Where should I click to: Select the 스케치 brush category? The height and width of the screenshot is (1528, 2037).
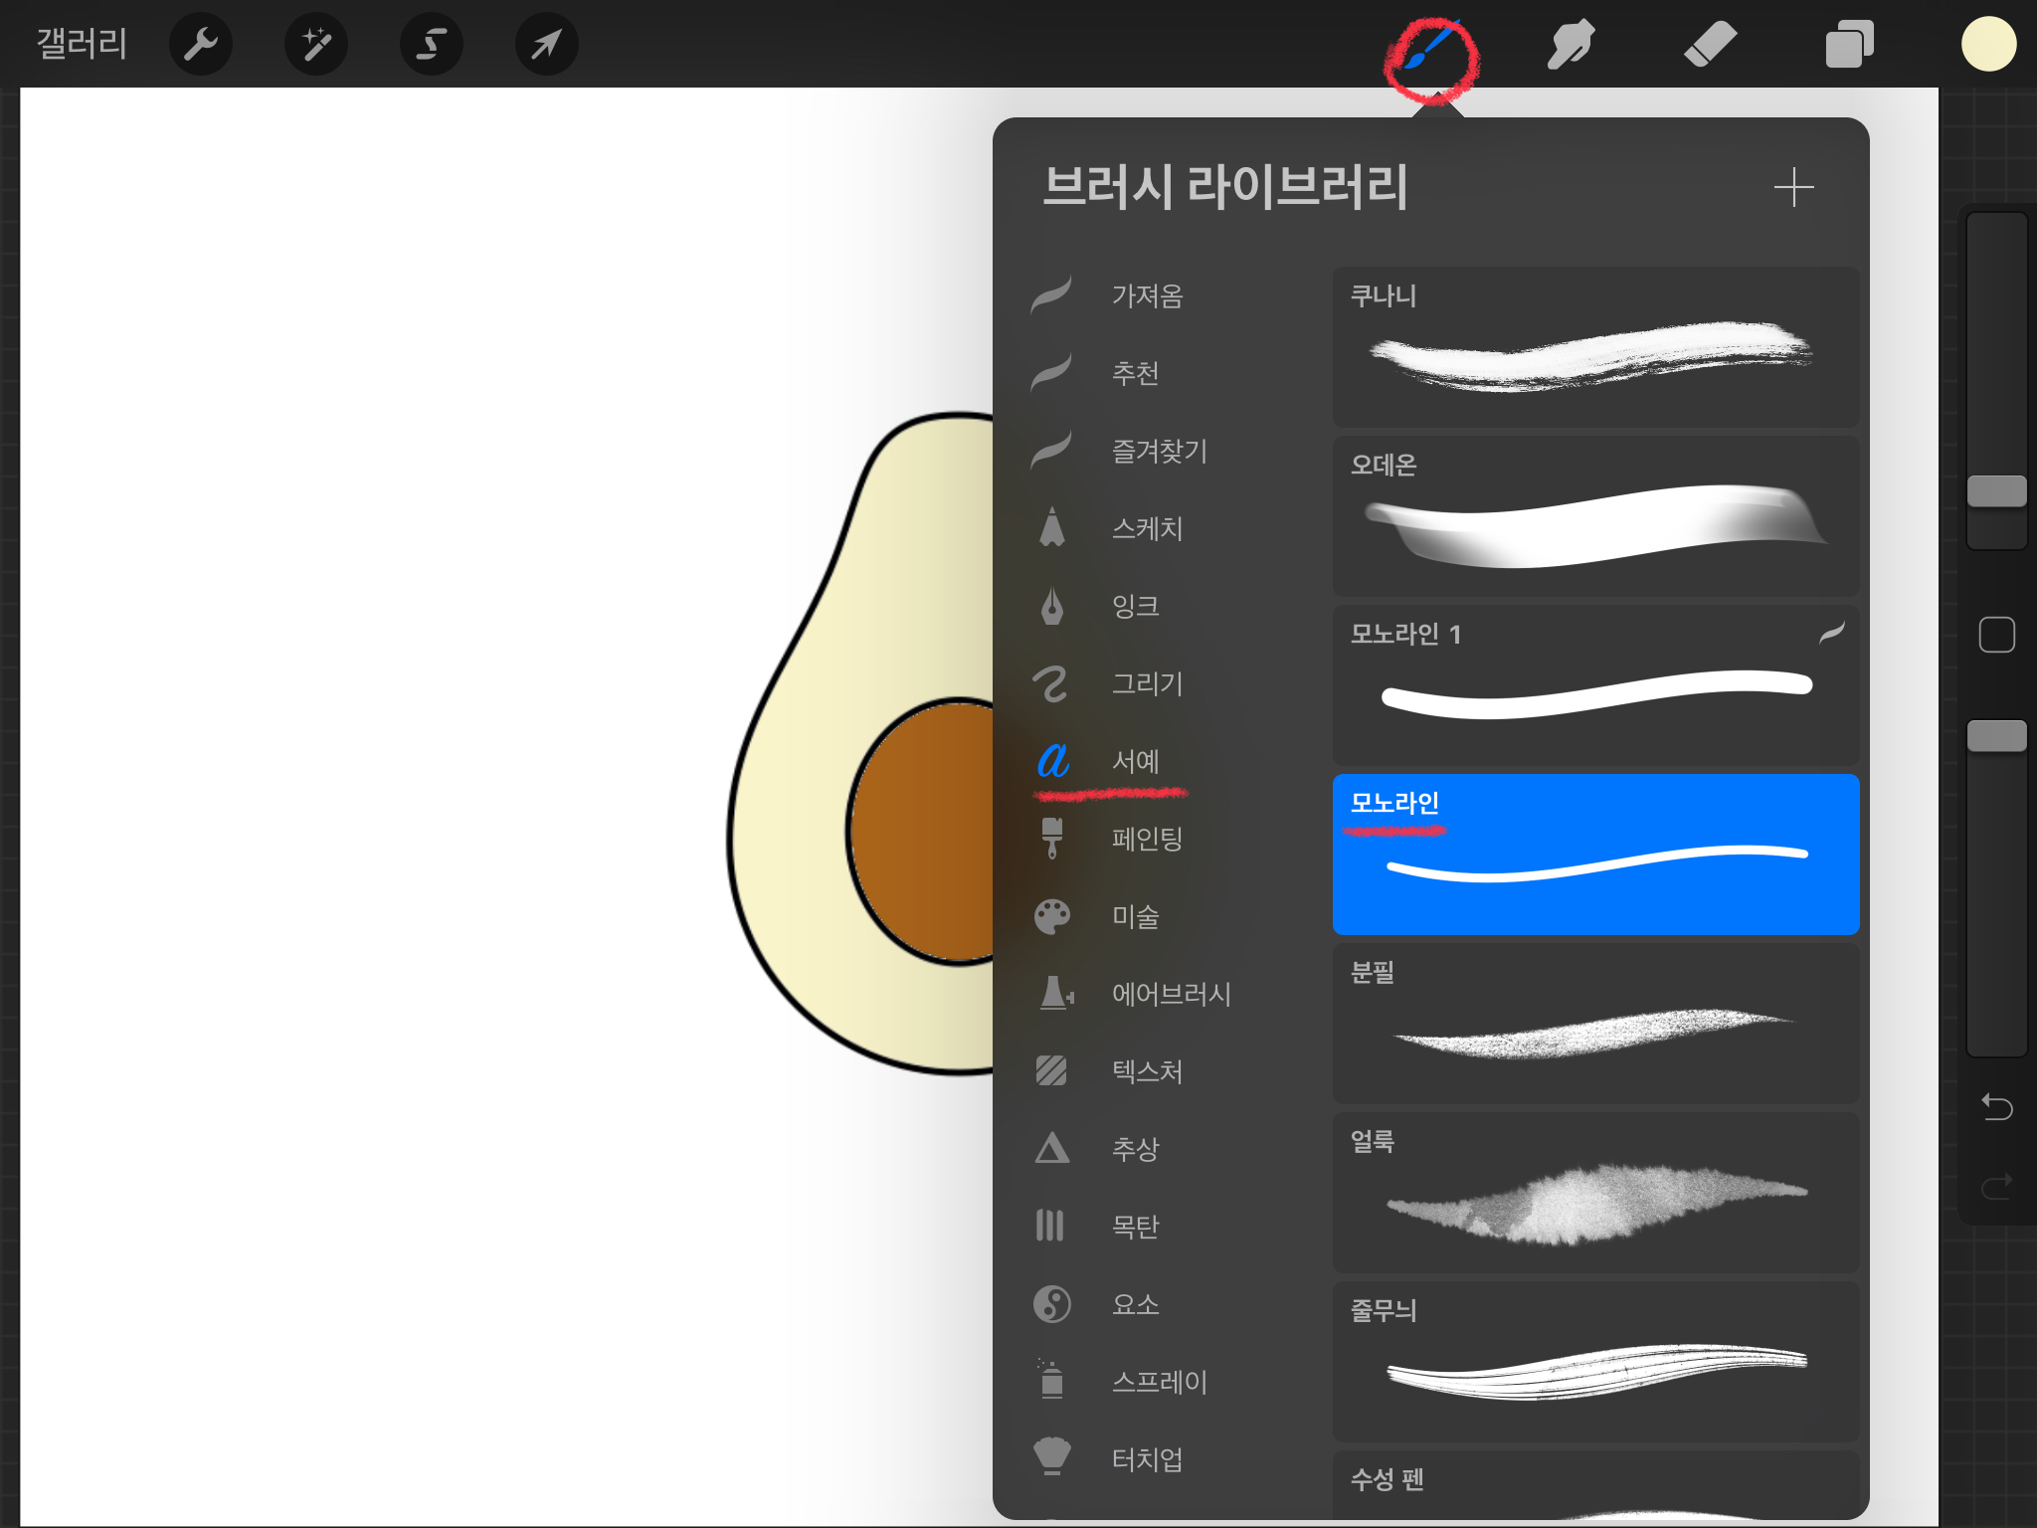(x=1146, y=528)
